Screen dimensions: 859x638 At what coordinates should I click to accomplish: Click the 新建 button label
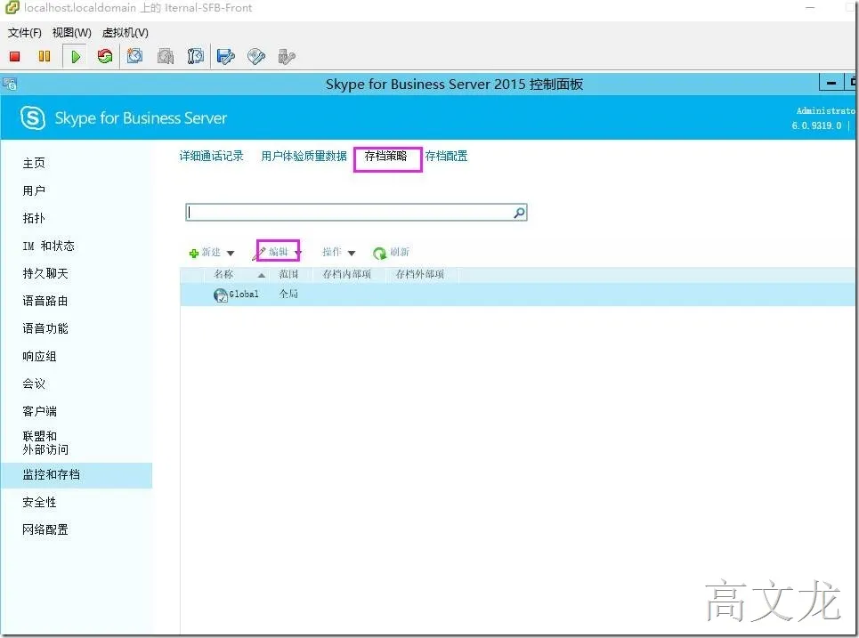[211, 252]
